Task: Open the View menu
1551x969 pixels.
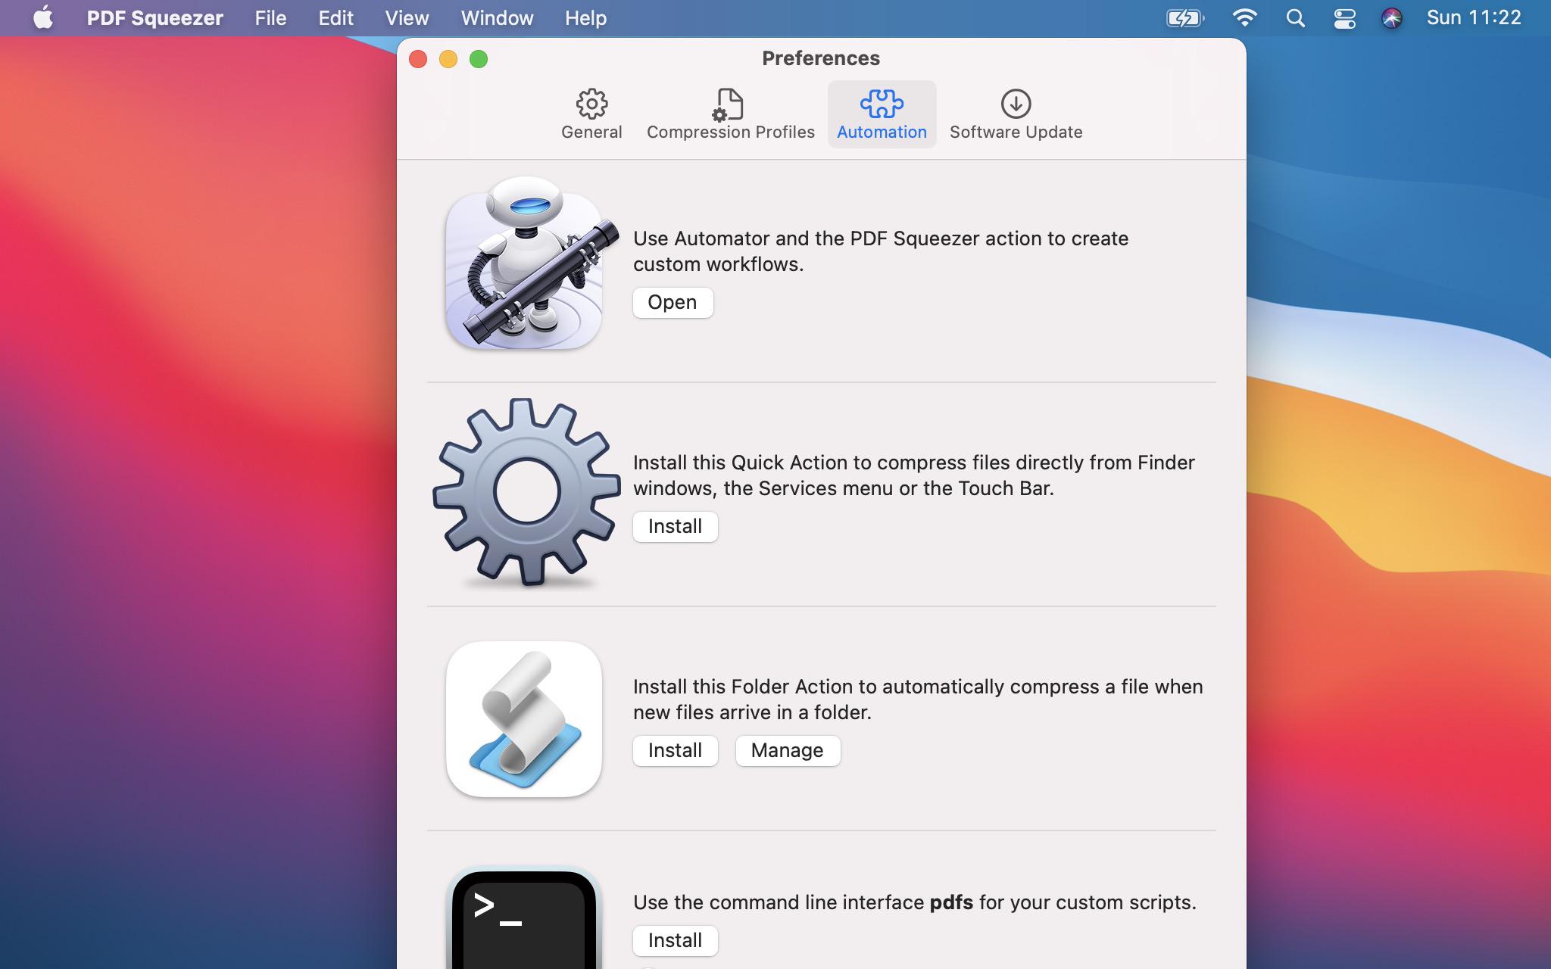Action: coord(407,17)
